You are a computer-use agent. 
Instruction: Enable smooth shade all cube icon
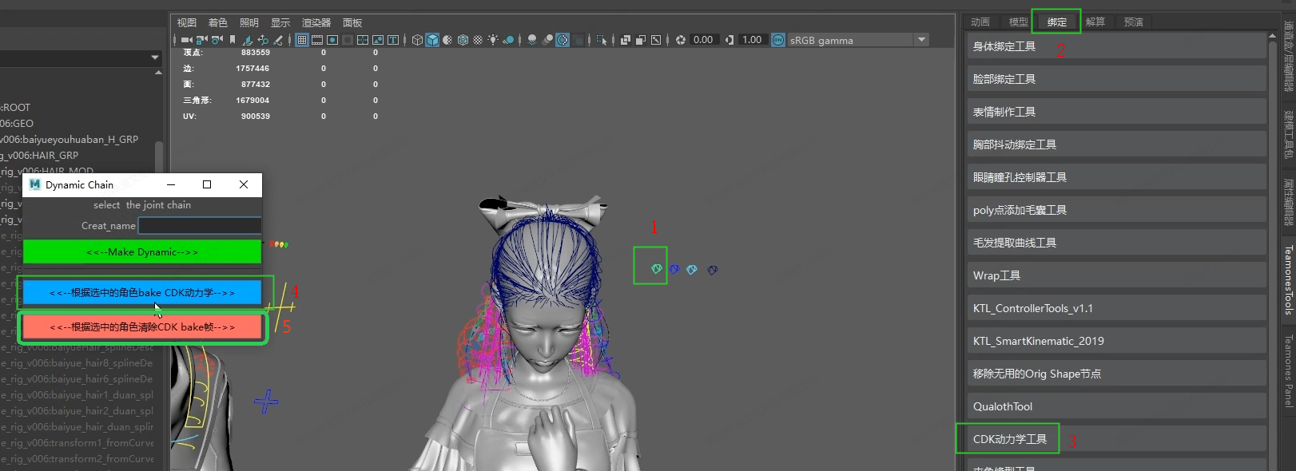point(432,40)
